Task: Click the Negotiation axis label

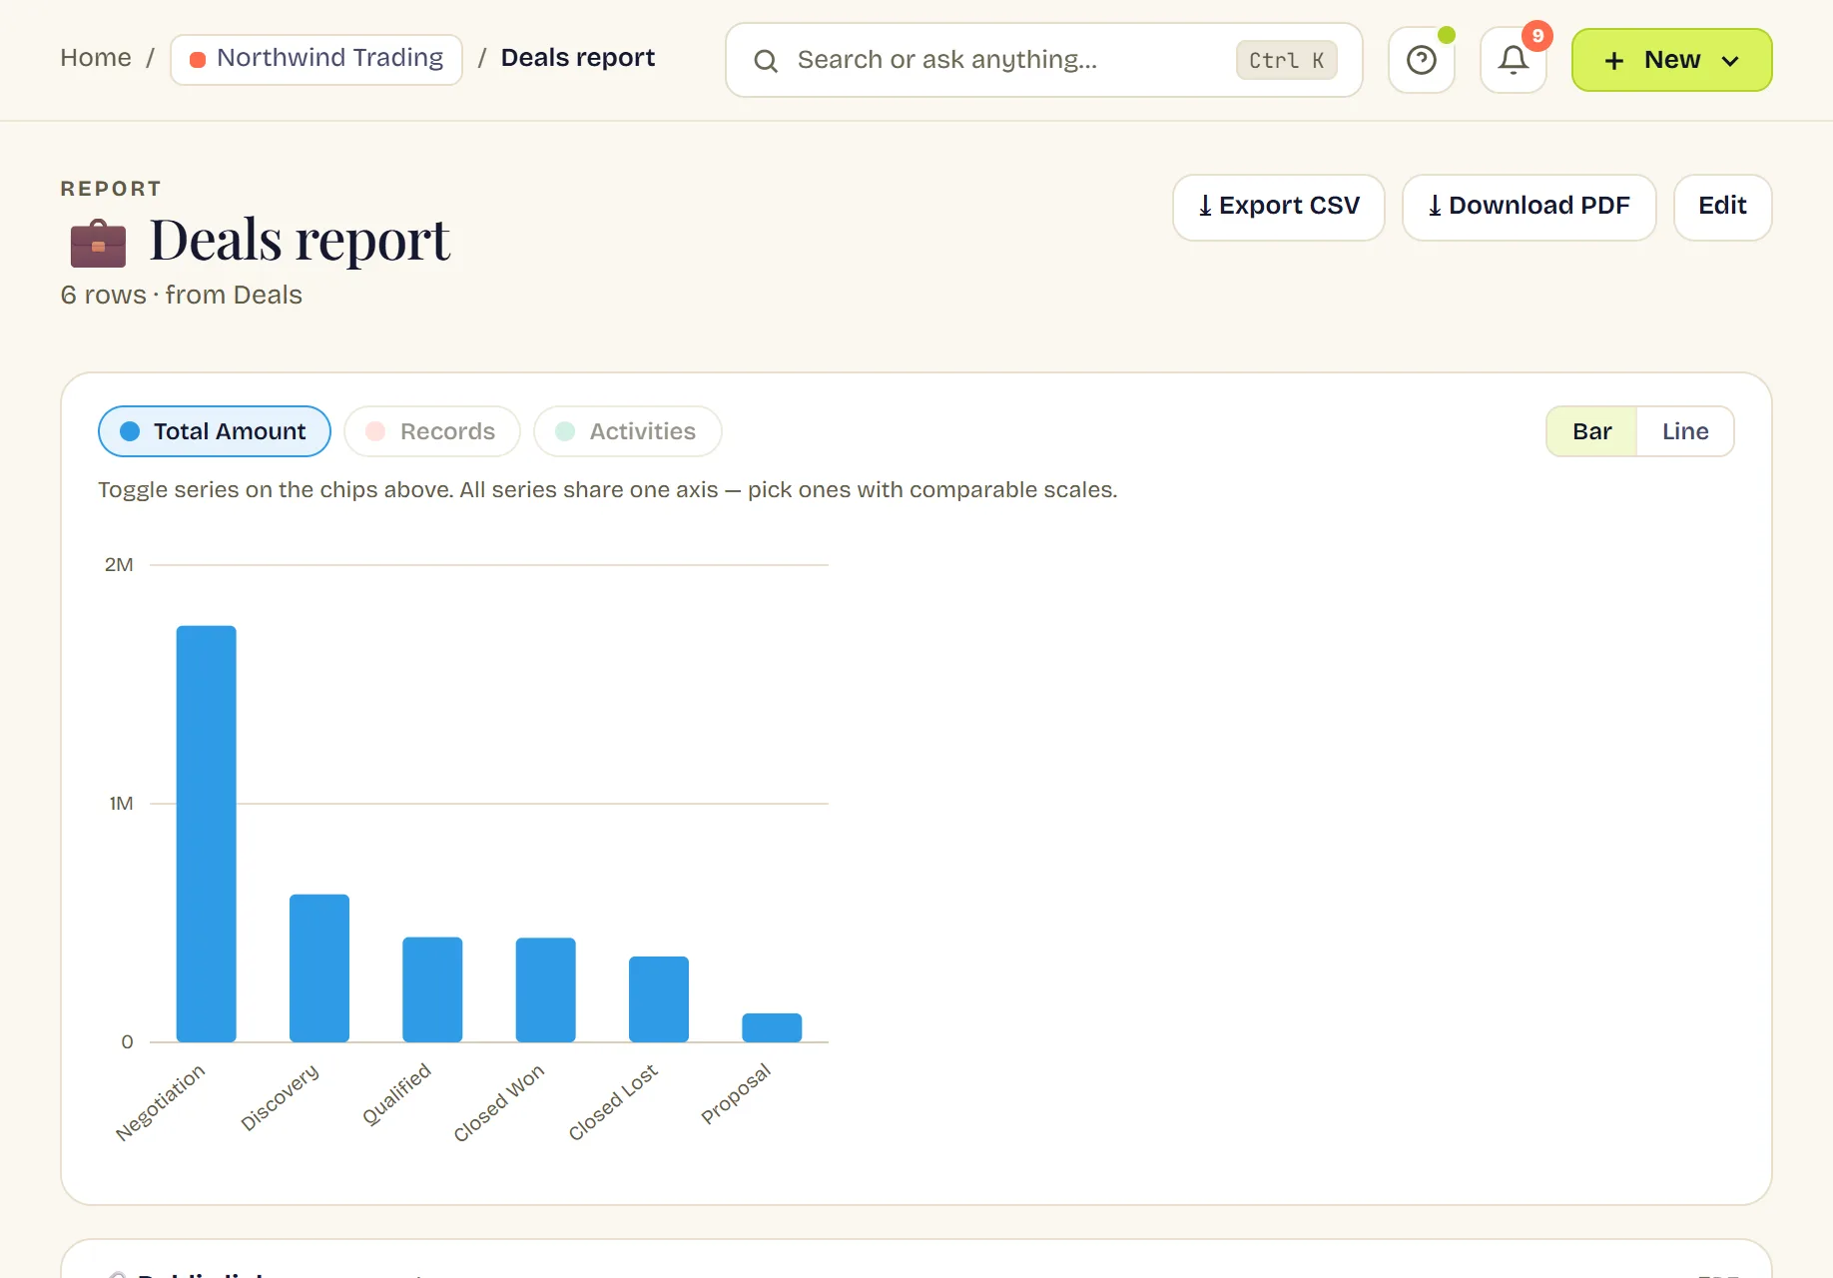Action: tap(161, 1102)
